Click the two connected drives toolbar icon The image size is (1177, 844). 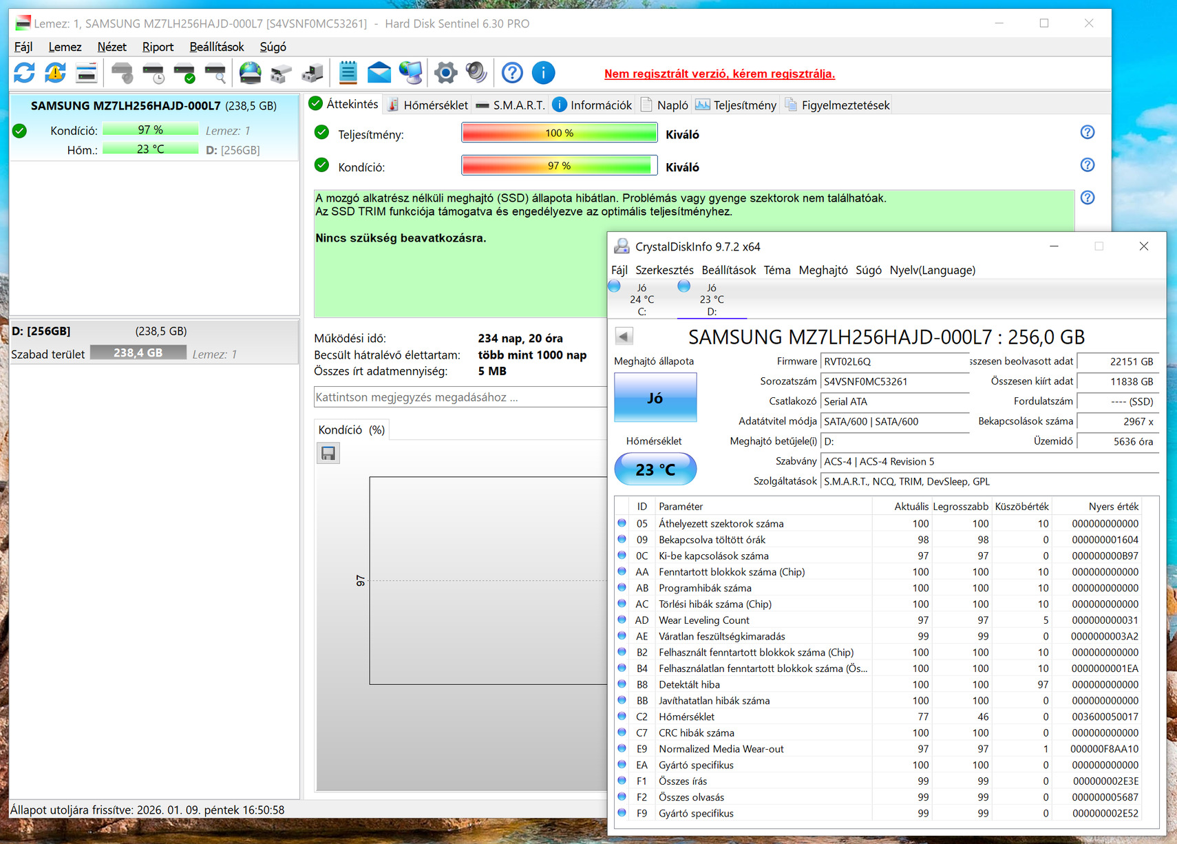[x=281, y=73]
